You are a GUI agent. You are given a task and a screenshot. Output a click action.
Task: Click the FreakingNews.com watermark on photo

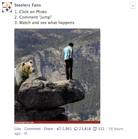pos(24,122)
